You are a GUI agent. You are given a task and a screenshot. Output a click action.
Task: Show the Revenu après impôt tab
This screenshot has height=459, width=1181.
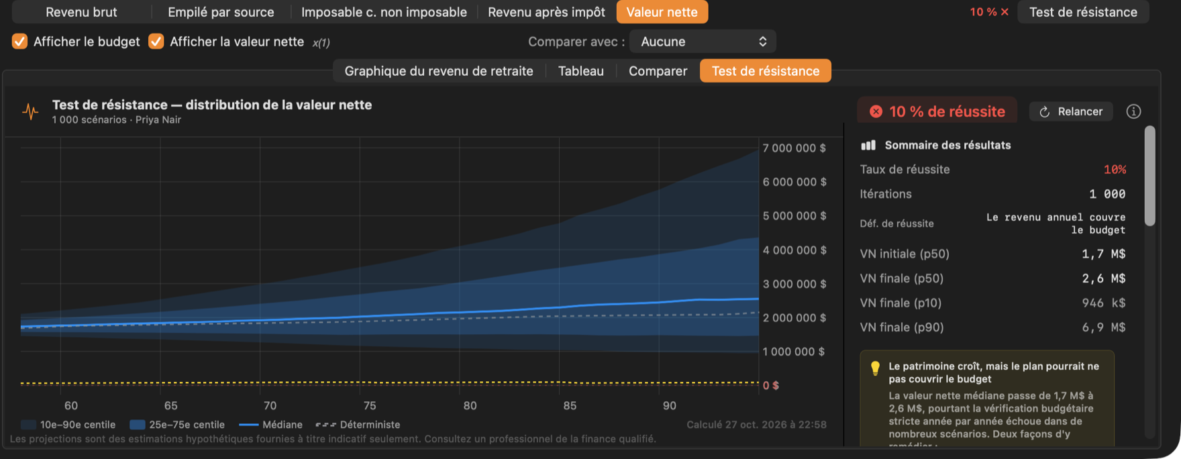coord(546,12)
